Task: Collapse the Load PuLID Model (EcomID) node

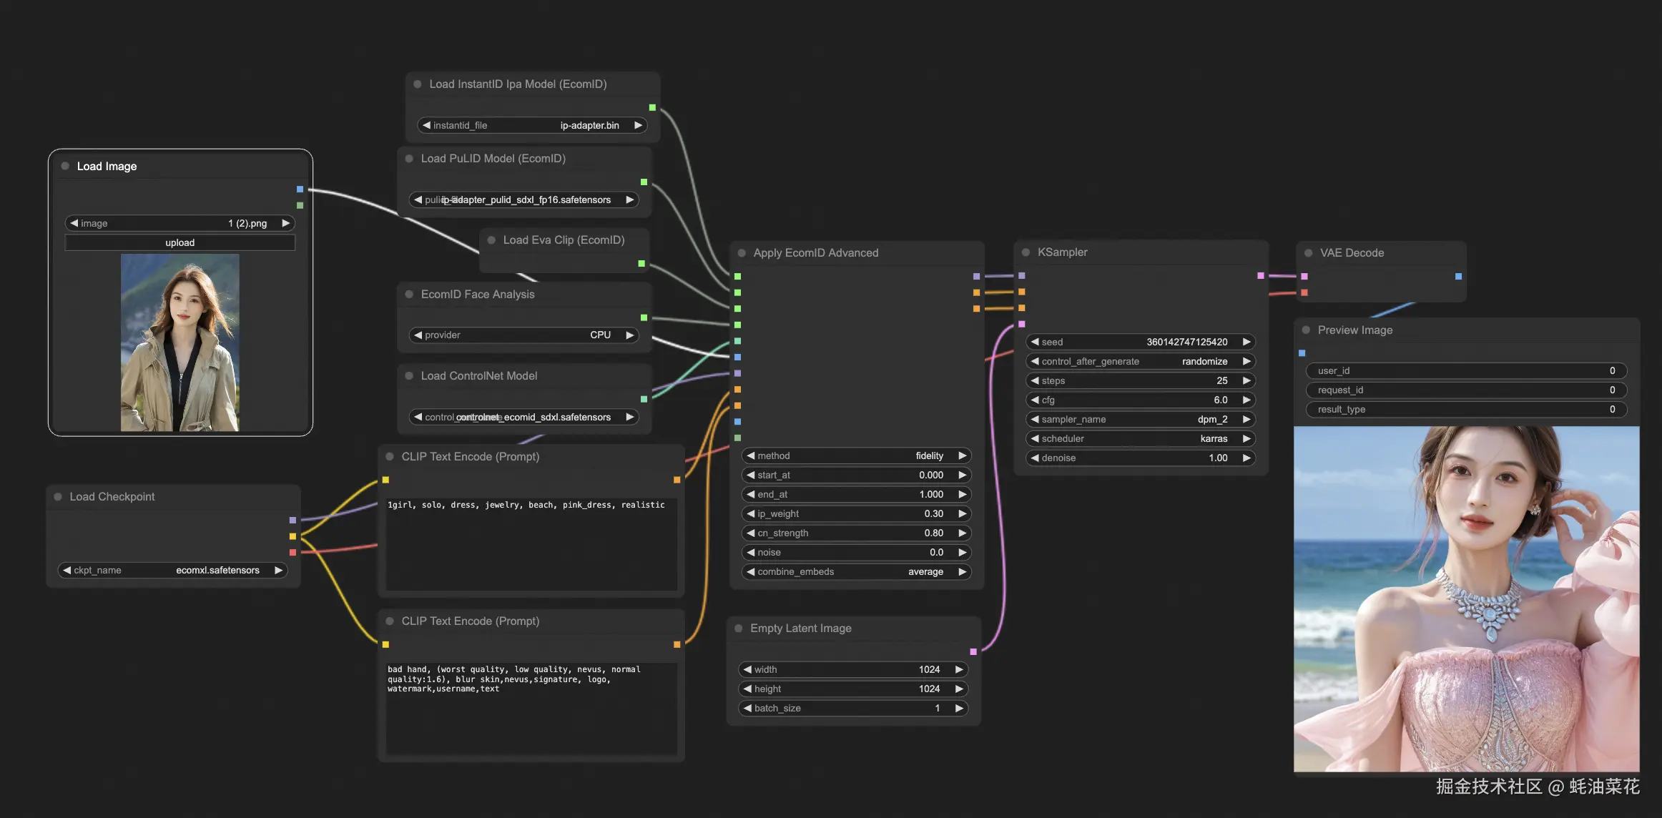Action: coord(410,158)
